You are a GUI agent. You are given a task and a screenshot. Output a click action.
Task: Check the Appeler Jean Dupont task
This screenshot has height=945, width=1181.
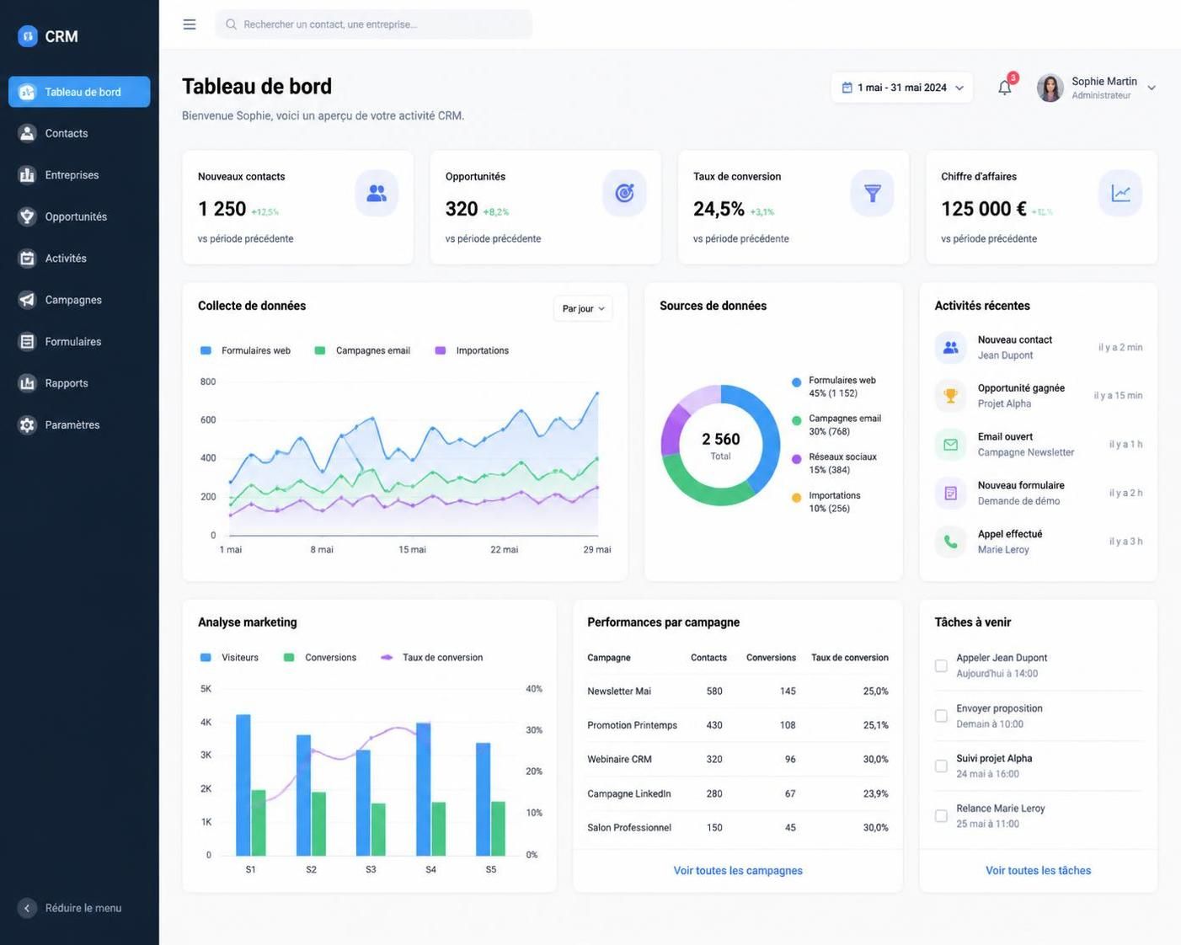pos(941,665)
